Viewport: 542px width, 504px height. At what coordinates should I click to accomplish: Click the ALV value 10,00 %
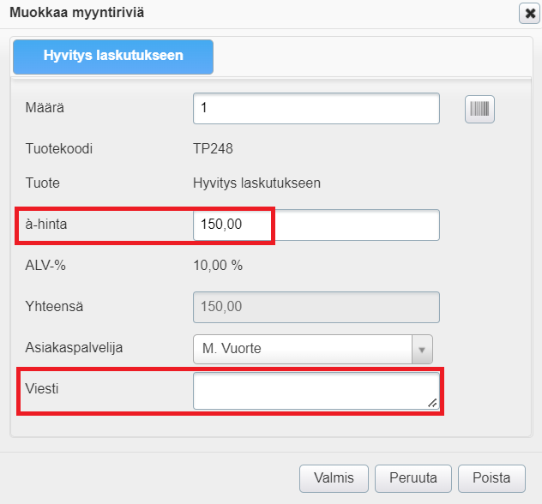click(x=218, y=265)
